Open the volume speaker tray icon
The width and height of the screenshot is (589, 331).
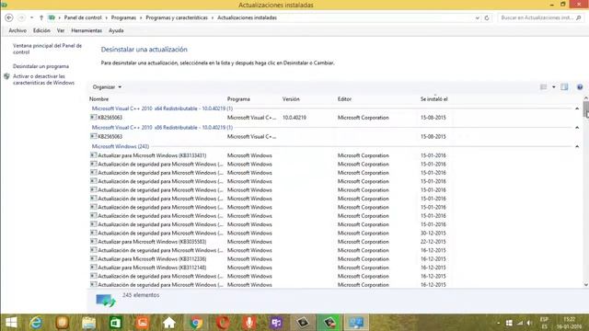pyautogui.click(x=530, y=323)
